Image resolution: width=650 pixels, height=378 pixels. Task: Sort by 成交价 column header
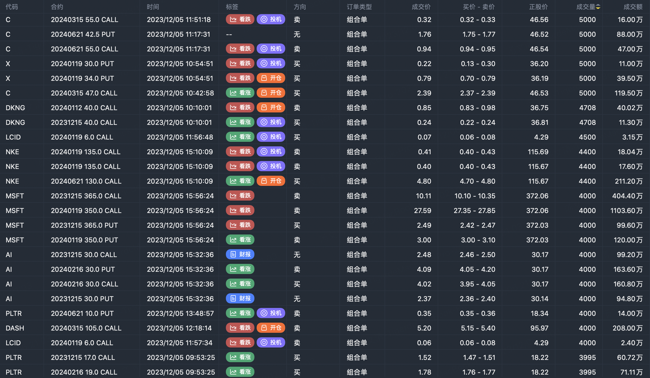click(x=421, y=7)
